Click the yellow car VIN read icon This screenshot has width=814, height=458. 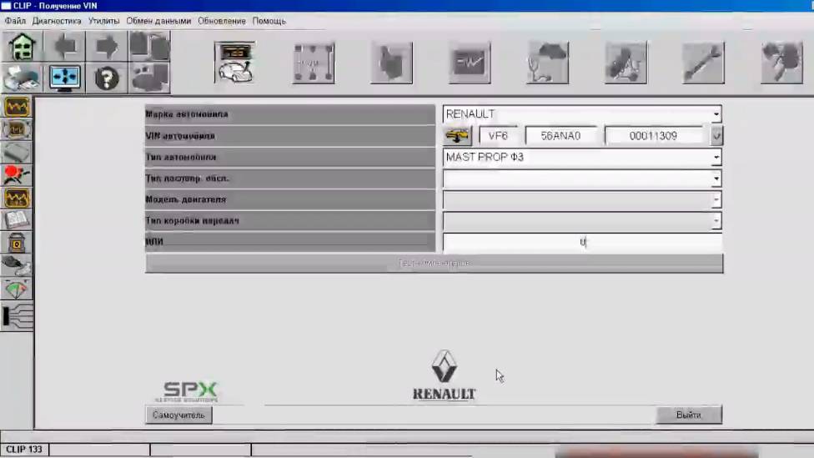tap(457, 136)
